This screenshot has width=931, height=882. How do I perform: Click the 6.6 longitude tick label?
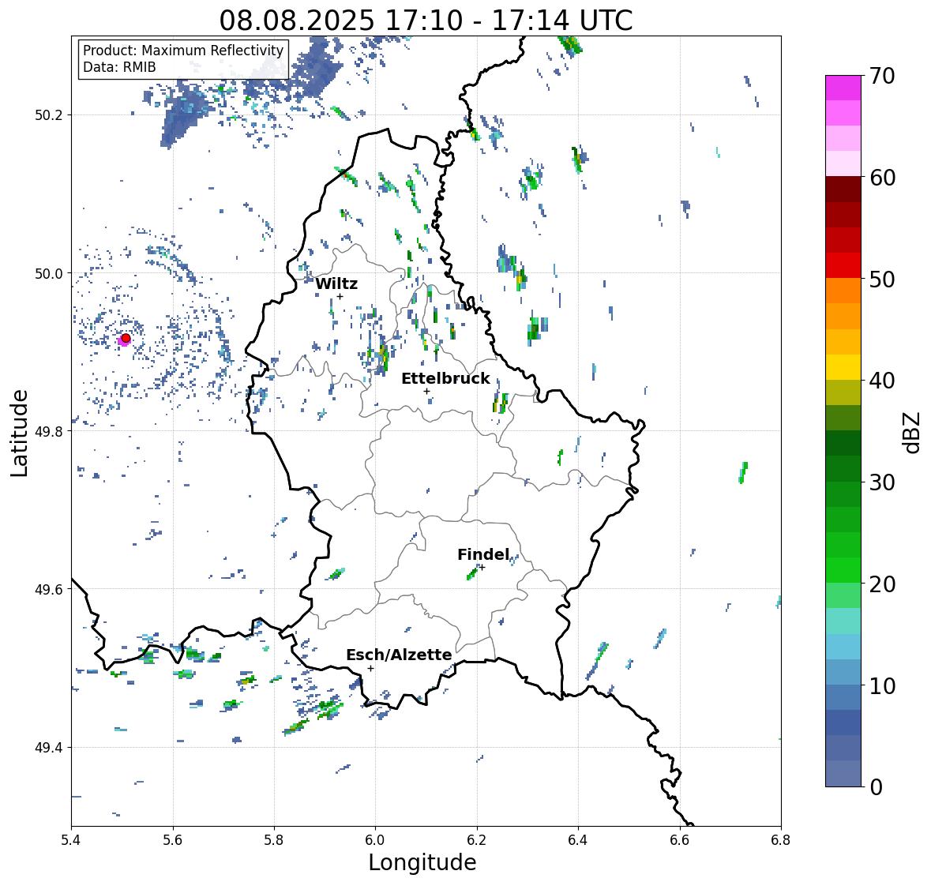click(680, 840)
